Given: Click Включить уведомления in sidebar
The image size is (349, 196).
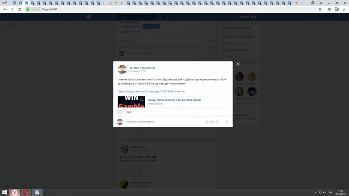Looking at the screenshot, I should coord(240,37).
